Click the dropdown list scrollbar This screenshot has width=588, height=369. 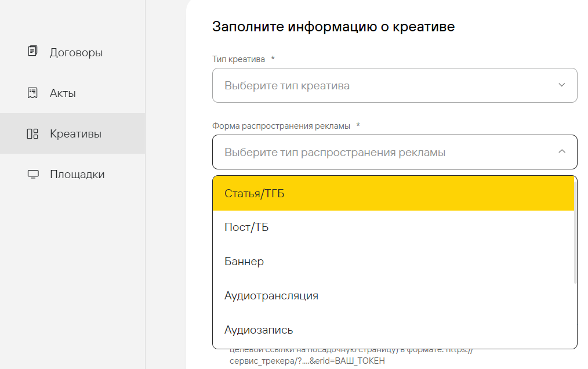pyautogui.click(x=575, y=232)
